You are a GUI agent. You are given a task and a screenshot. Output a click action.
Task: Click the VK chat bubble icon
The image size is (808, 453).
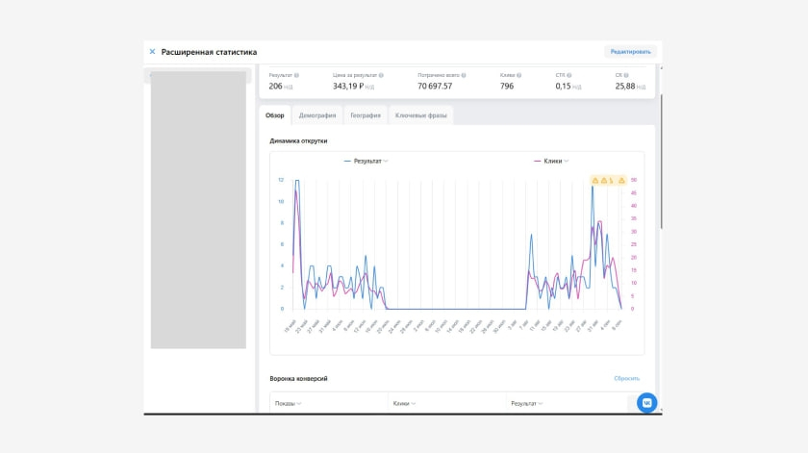(647, 403)
